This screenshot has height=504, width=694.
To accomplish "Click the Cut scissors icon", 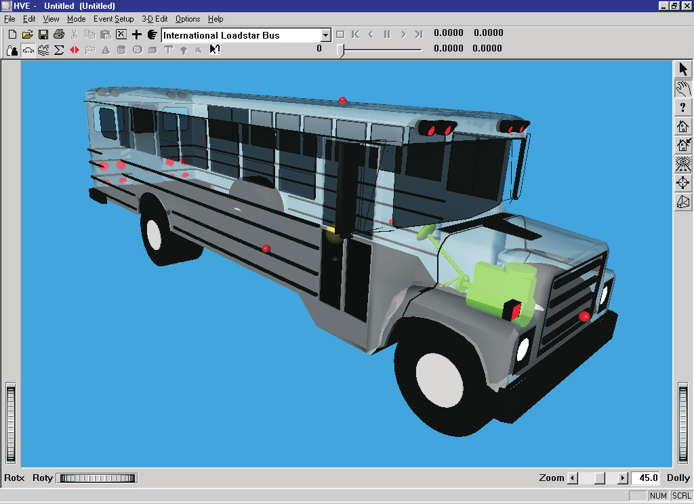I will (x=75, y=35).
